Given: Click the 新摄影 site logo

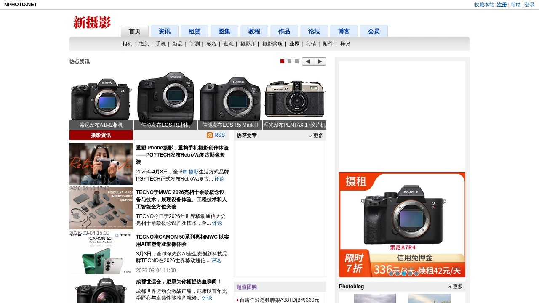Looking at the screenshot, I should 92,22.
